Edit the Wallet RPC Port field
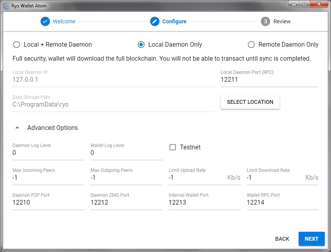 pos(282,202)
